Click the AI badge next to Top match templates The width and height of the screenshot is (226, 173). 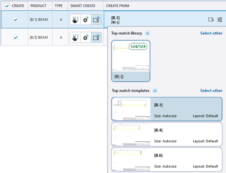[155, 91]
